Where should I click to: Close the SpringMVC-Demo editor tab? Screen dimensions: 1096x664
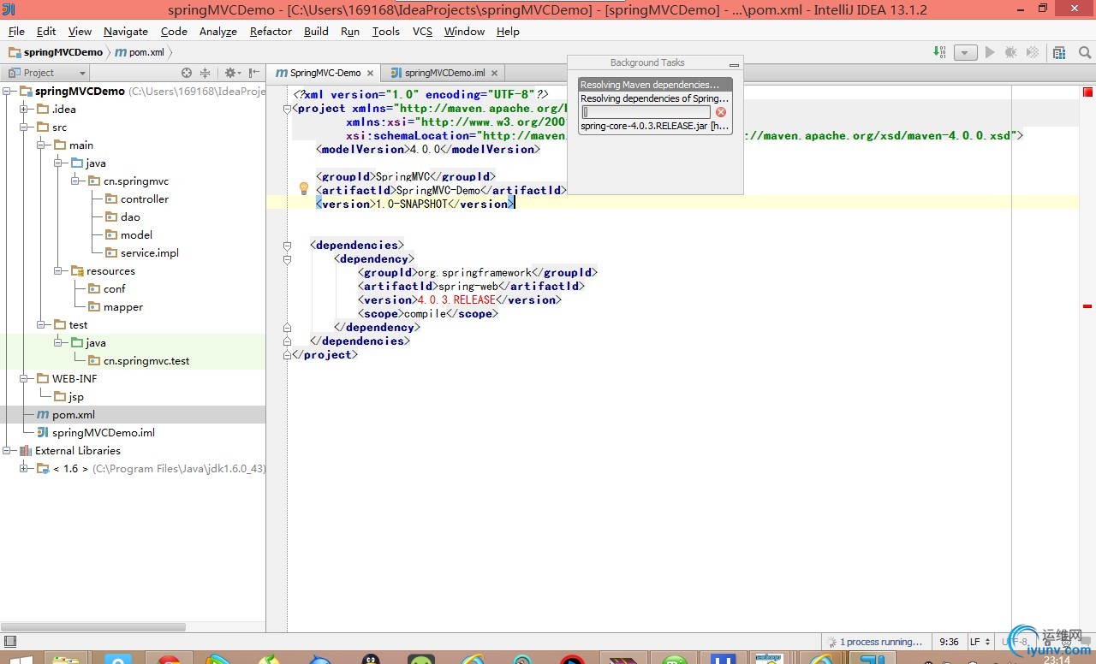370,74
